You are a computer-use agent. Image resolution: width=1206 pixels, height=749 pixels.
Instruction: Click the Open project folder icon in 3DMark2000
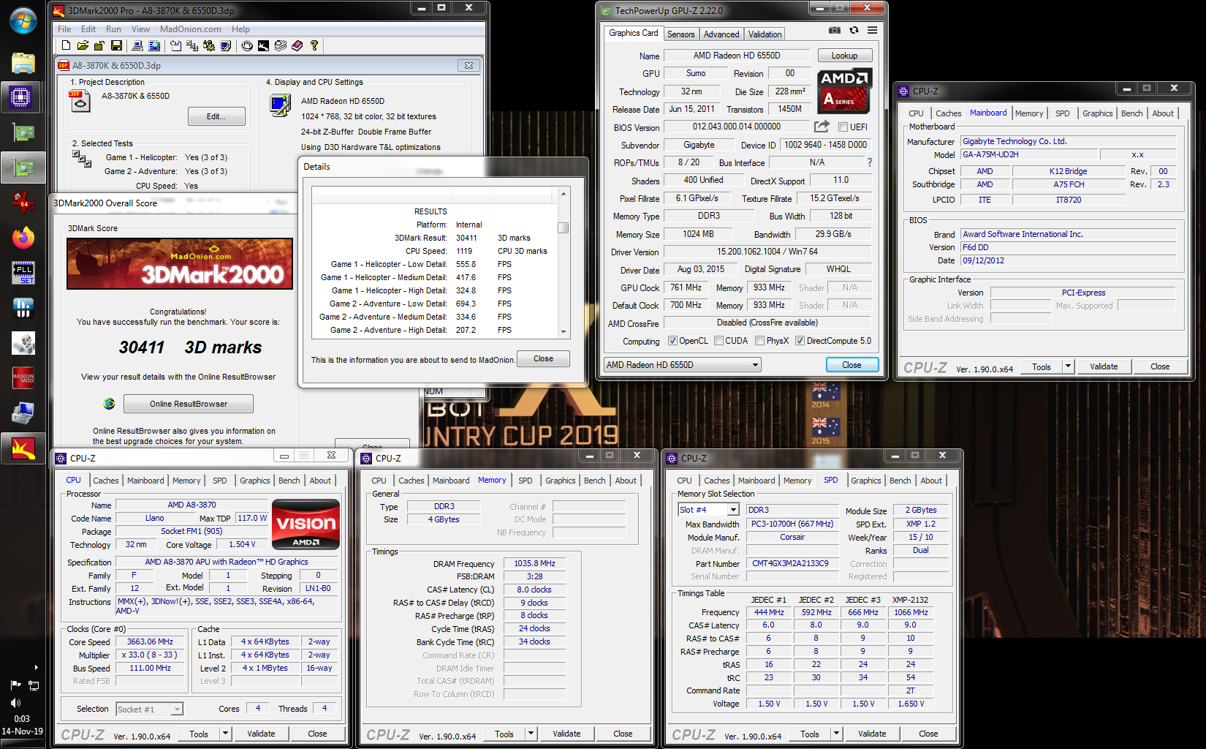click(83, 45)
